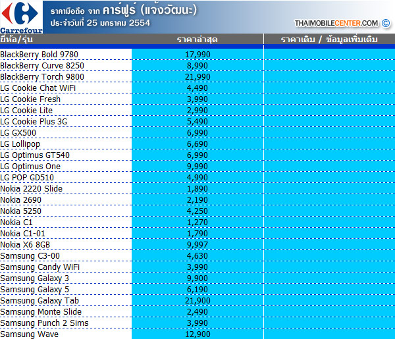Select the LG Cookie Chat WiFi name

pyautogui.click(x=38, y=88)
